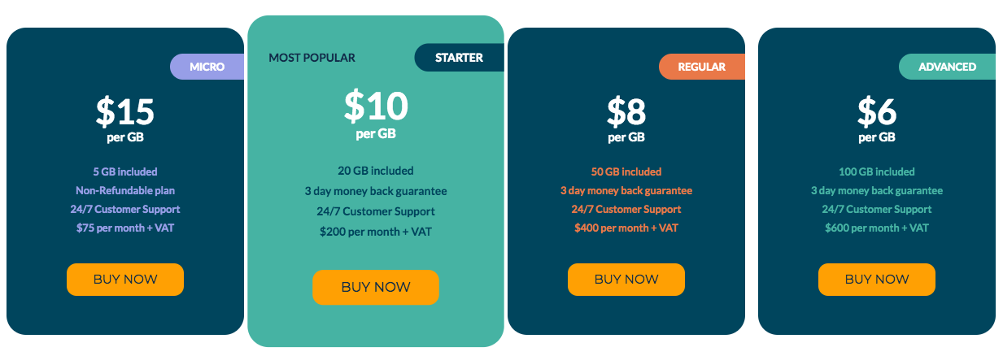The width and height of the screenshot is (1003, 356).
Task: Select BUY NOW under the Regular plan
Action: (626, 280)
